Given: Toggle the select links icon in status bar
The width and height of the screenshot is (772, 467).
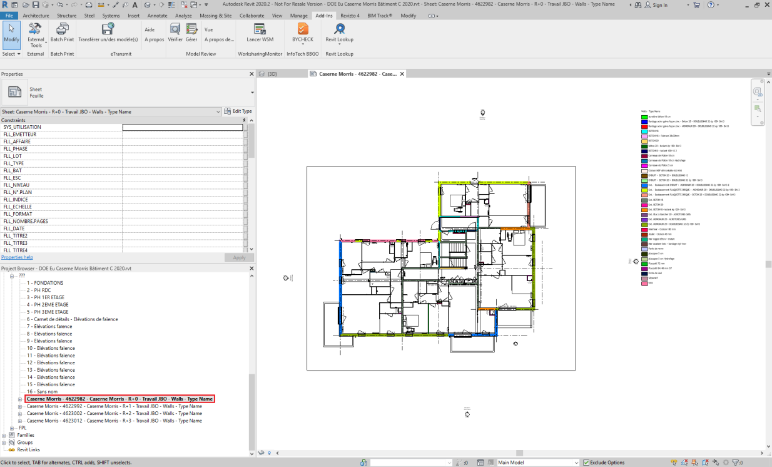Looking at the screenshot, I should click(674, 463).
